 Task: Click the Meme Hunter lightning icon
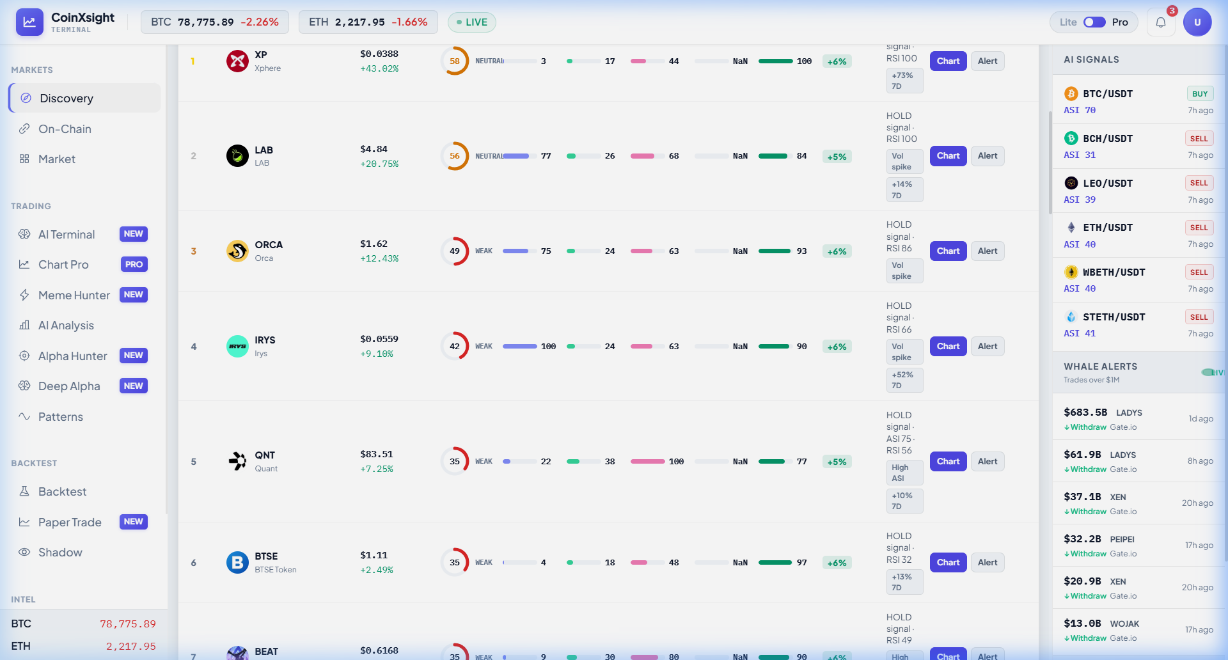pos(24,295)
